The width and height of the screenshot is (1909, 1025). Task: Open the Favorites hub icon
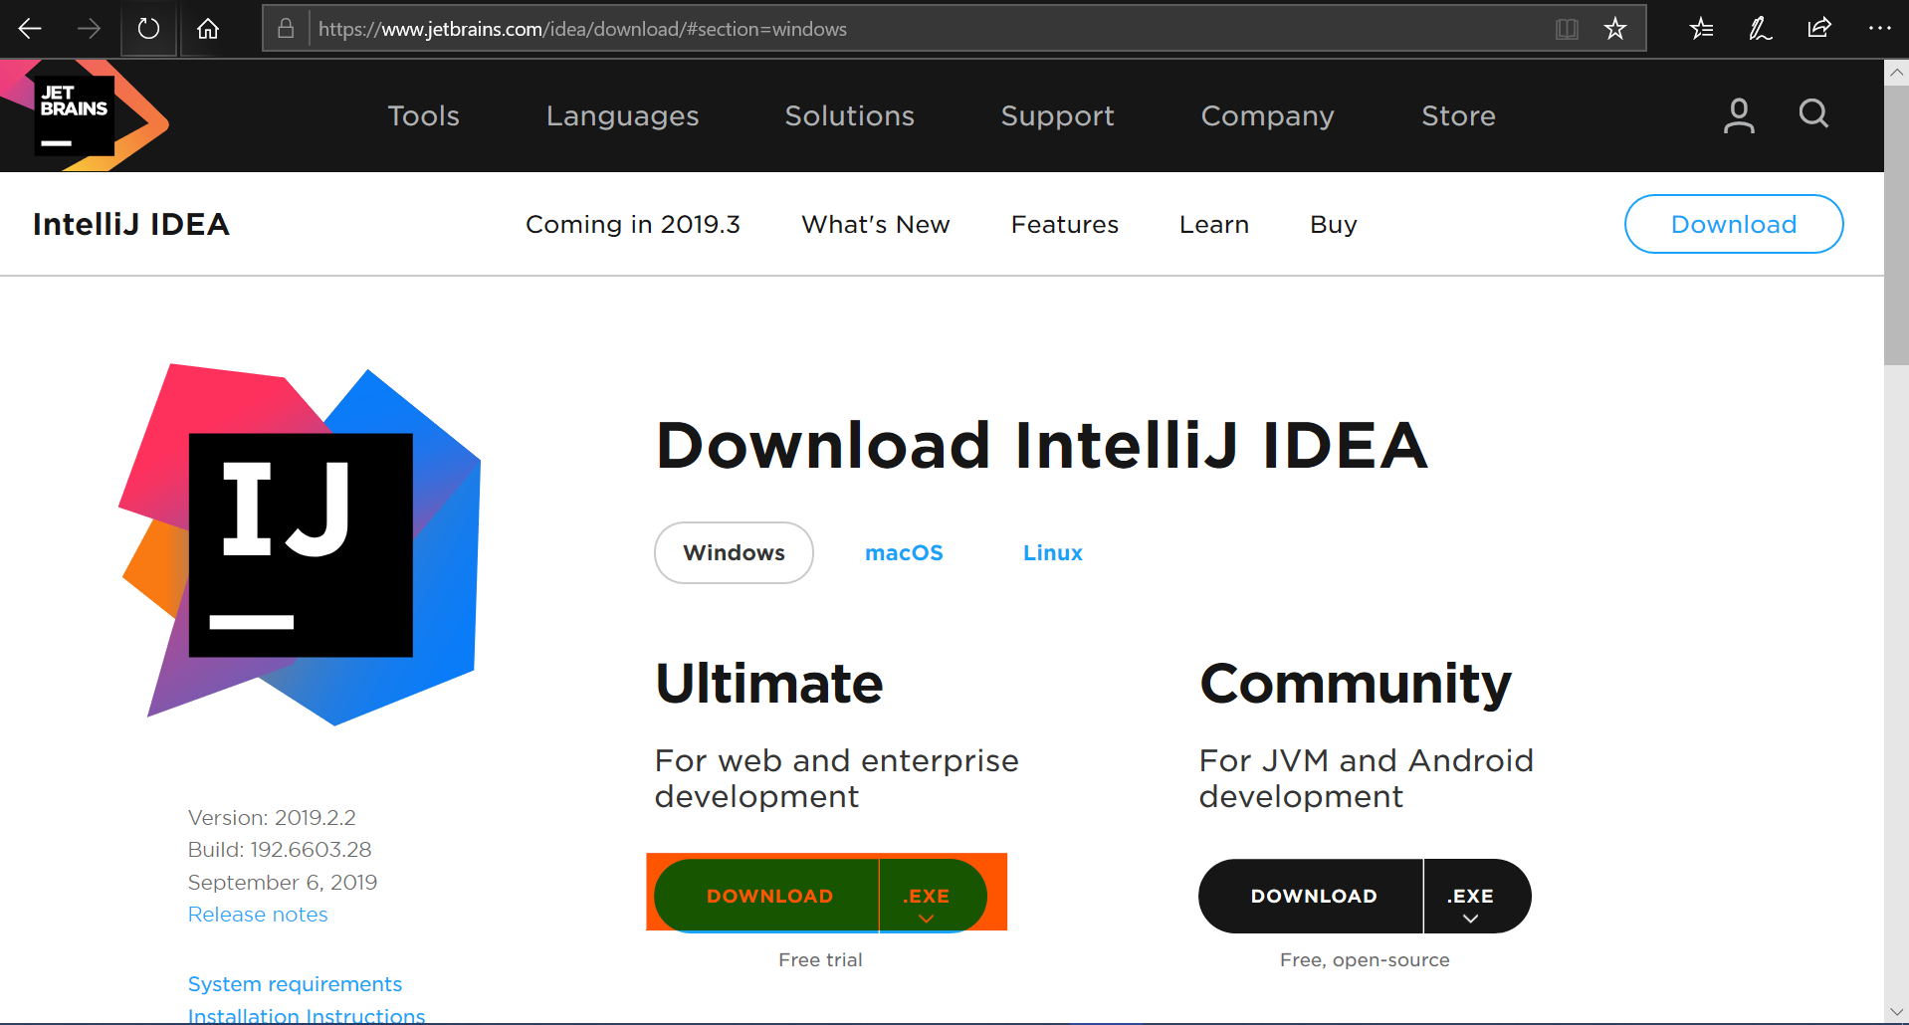tap(1701, 29)
